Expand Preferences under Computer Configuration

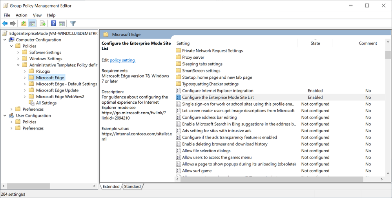(11, 109)
